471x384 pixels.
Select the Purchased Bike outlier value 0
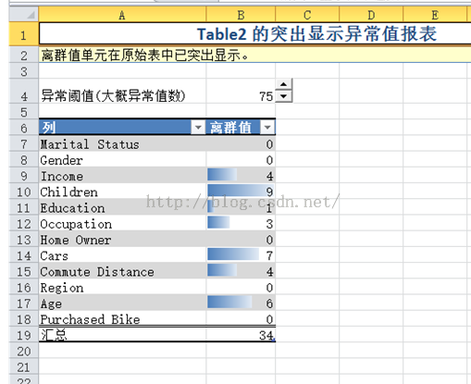[241, 318]
